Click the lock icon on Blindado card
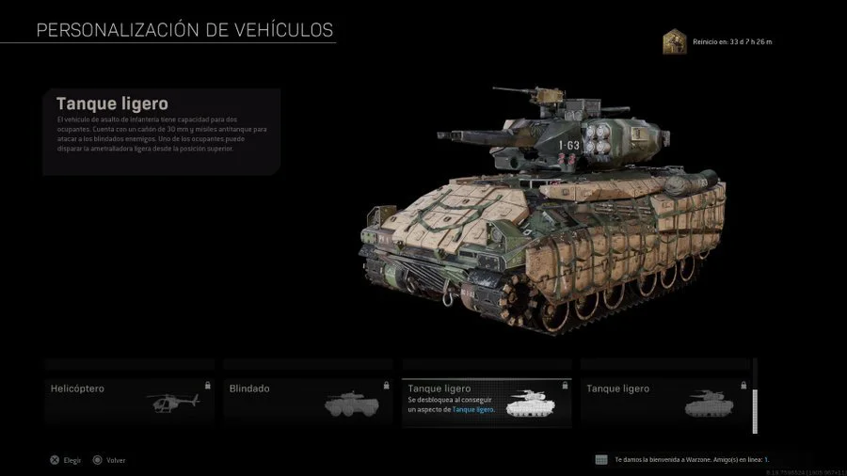Image resolution: width=847 pixels, height=476 pixels. [386, 386]
